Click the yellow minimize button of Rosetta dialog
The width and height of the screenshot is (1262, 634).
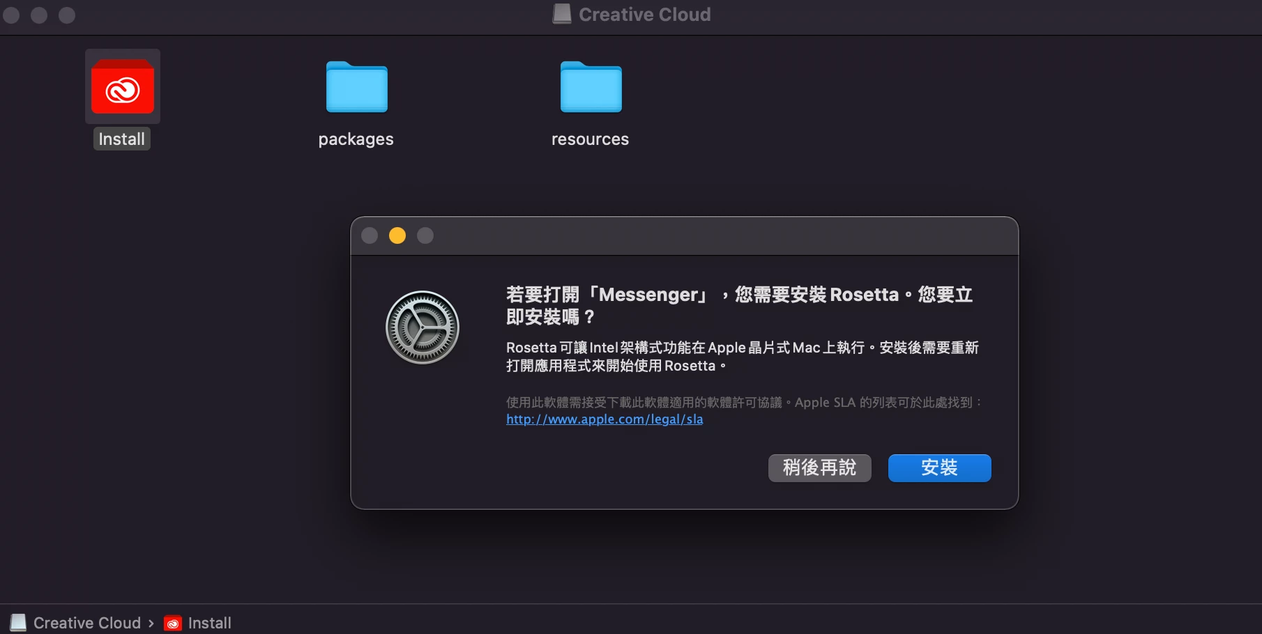point(397,235)
